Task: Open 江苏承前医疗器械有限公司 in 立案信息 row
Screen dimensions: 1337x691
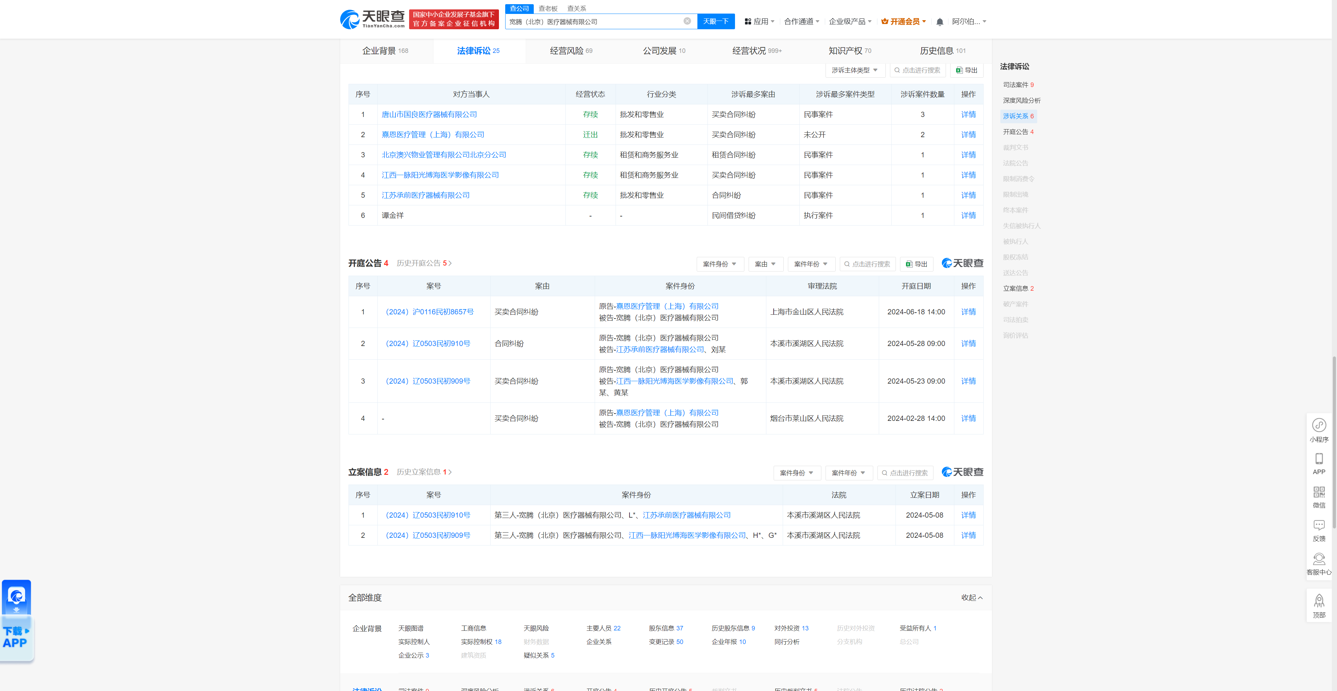Action: click(x=686, y=515)
